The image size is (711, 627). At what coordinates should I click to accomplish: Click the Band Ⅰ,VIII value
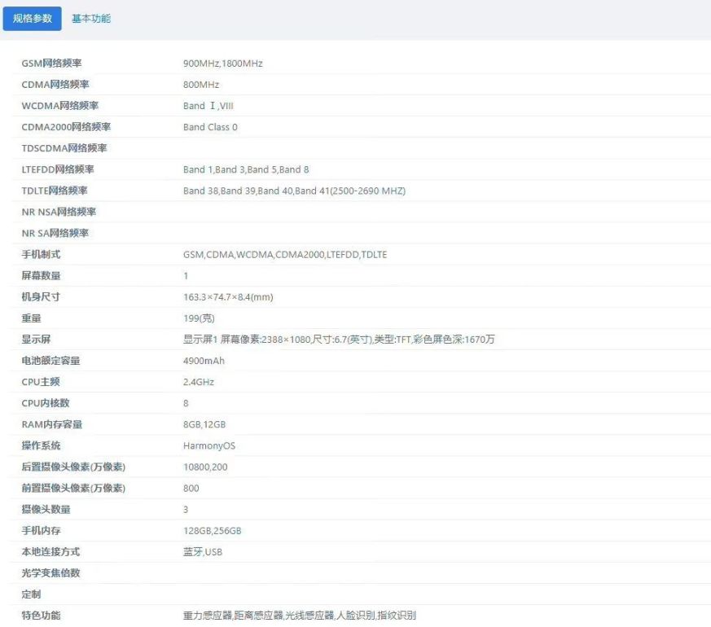pyautogui.click(x=208, y=106)
